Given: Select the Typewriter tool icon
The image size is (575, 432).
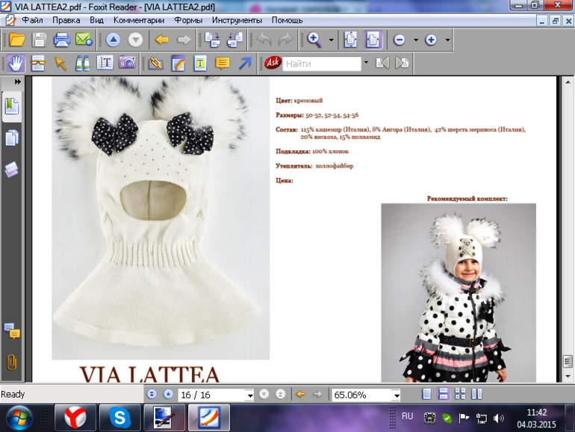Looking at the screenshot, I should coord(200,64).
